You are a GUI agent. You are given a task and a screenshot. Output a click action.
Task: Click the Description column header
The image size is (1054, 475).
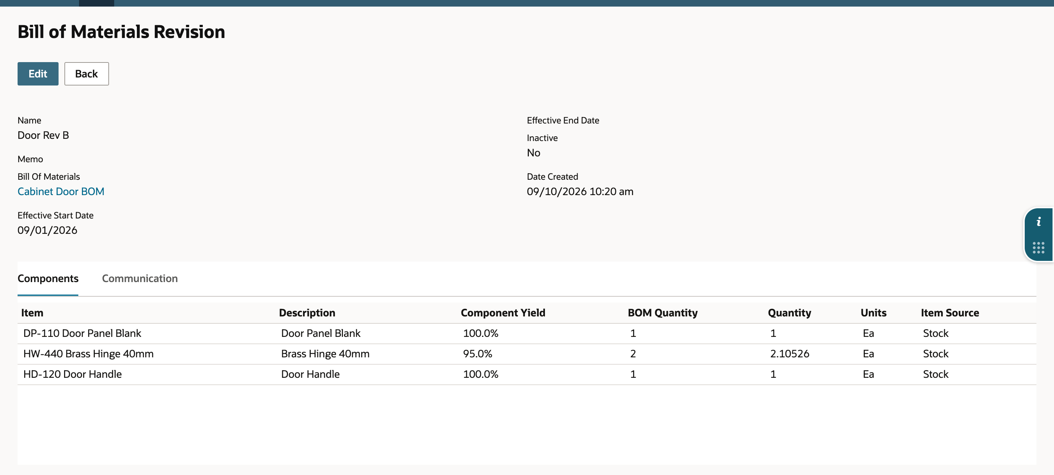(307, 313)
